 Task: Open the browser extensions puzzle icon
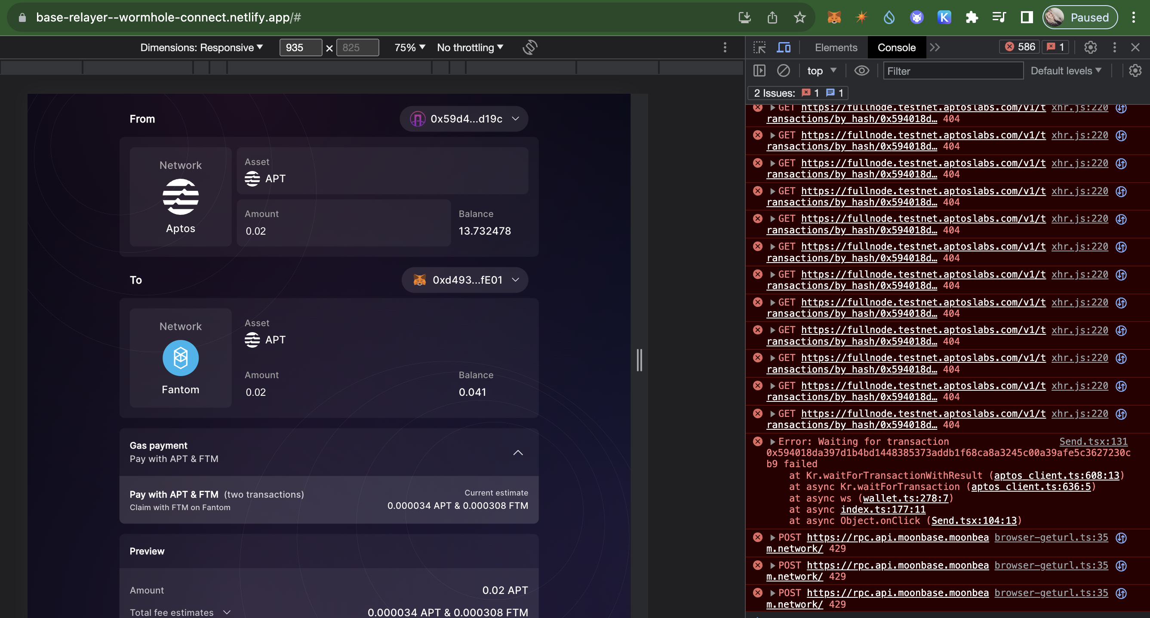click(972, 17)
